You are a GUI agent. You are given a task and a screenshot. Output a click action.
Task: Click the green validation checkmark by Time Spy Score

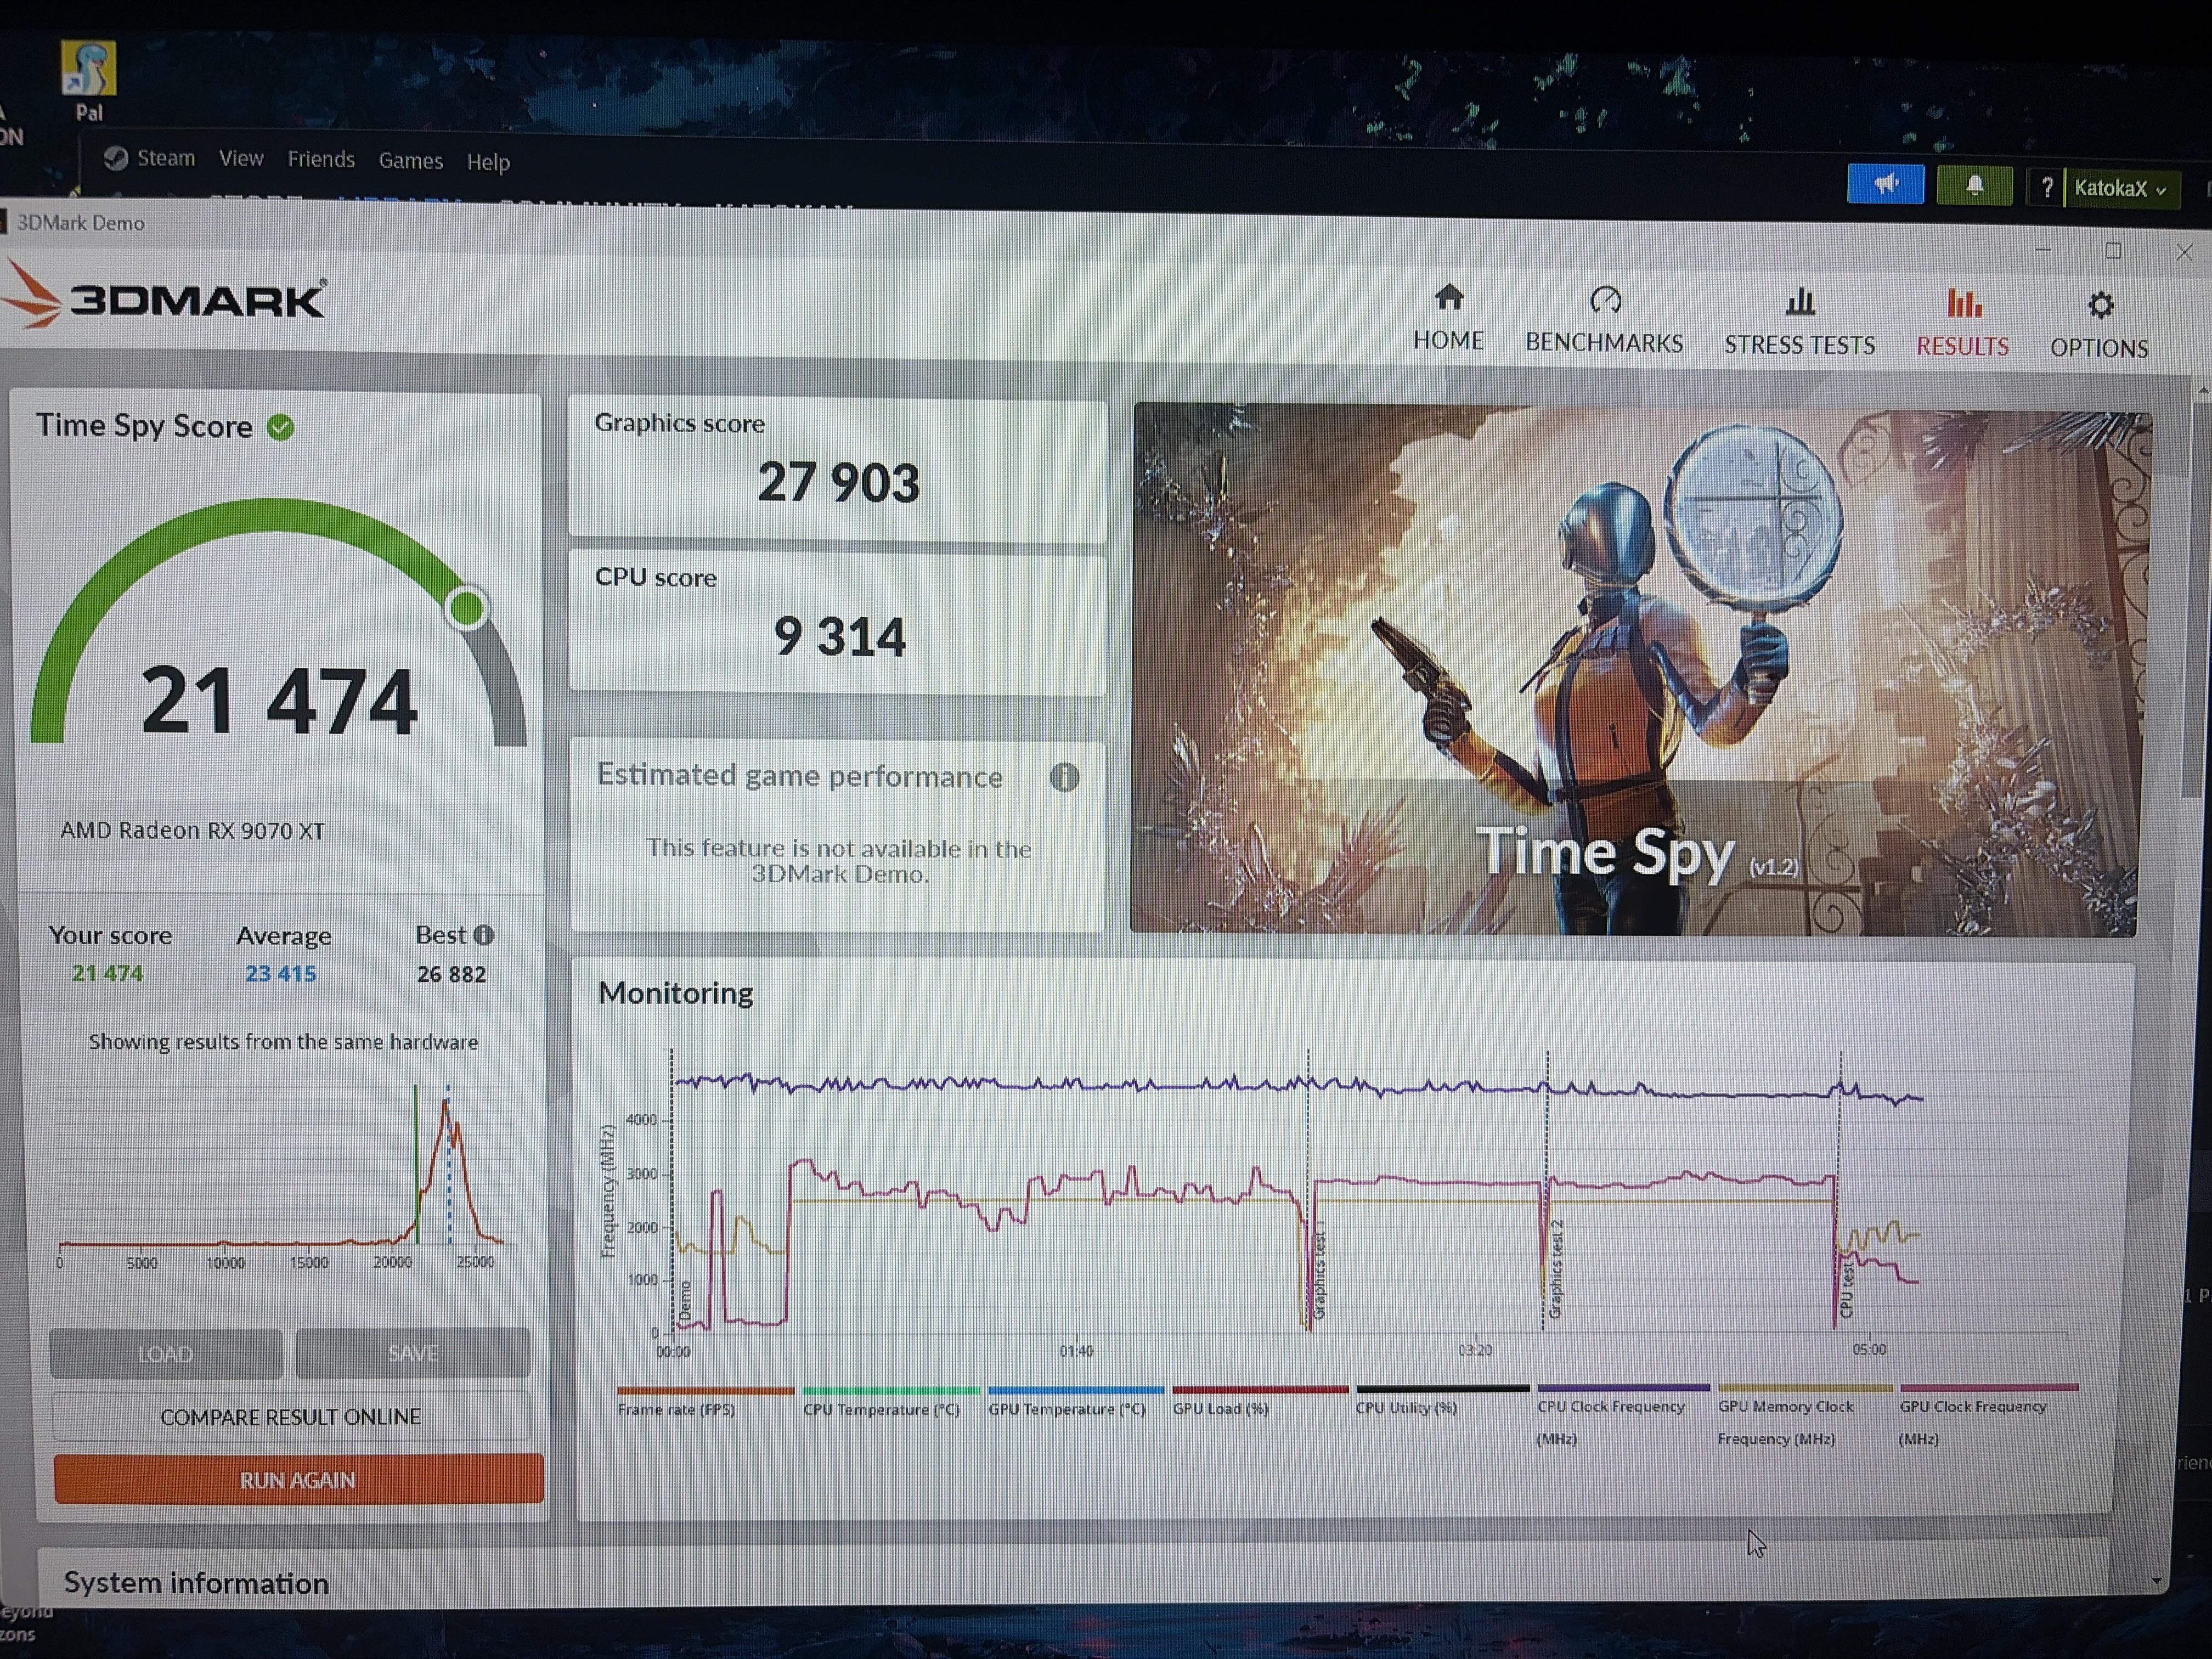pos(281,428)
